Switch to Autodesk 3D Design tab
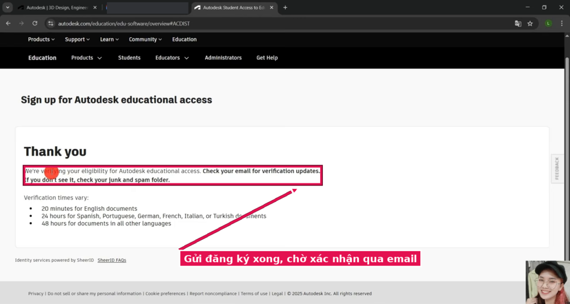Viewport: 570px width, 304px height. point(57,8)
